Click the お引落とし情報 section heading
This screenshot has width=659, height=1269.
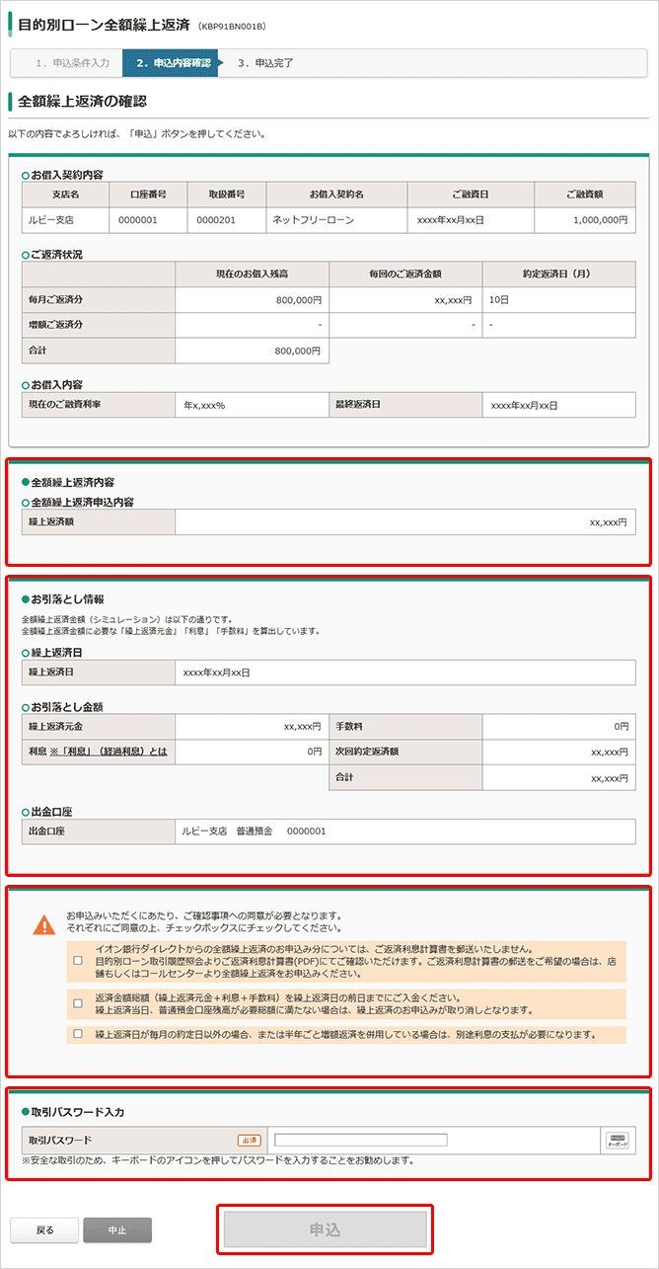point(68,599)
